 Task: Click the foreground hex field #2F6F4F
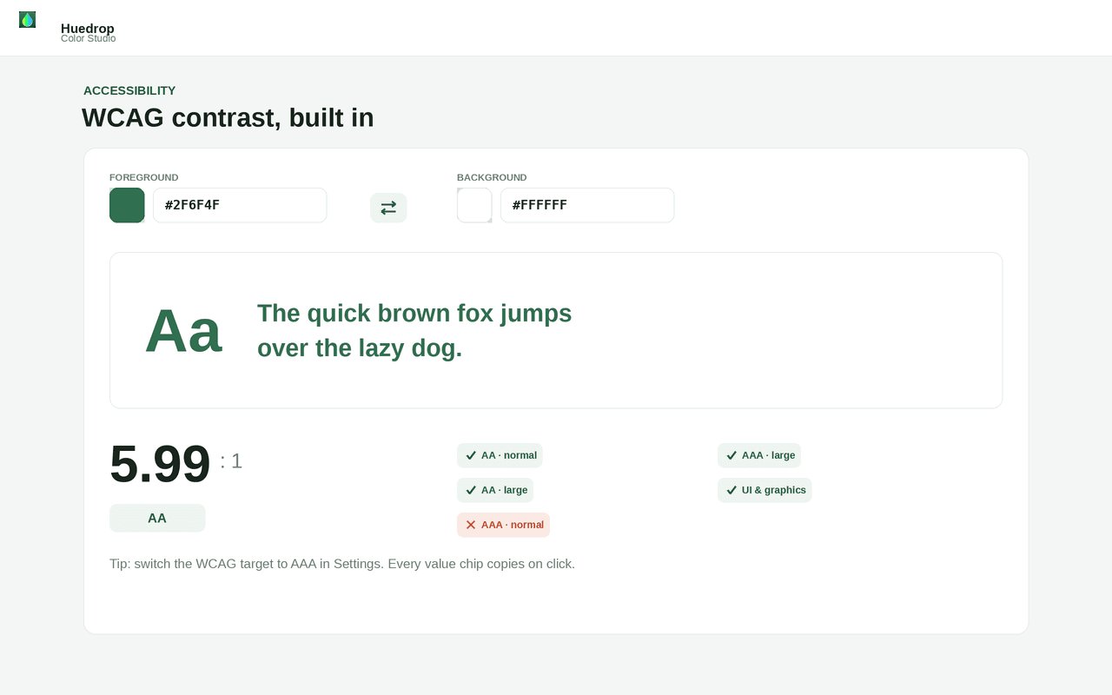(240, 205)
